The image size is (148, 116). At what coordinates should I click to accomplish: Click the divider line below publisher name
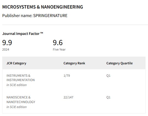click(75, 25)
